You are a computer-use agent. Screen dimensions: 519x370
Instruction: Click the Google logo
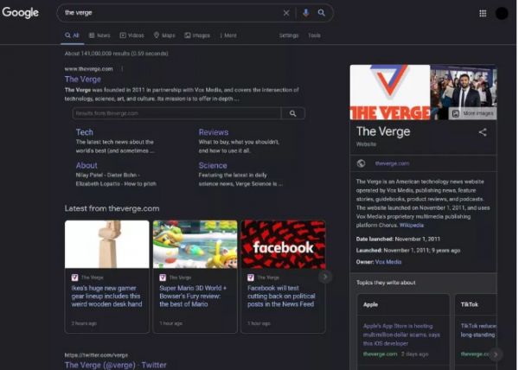20,13
